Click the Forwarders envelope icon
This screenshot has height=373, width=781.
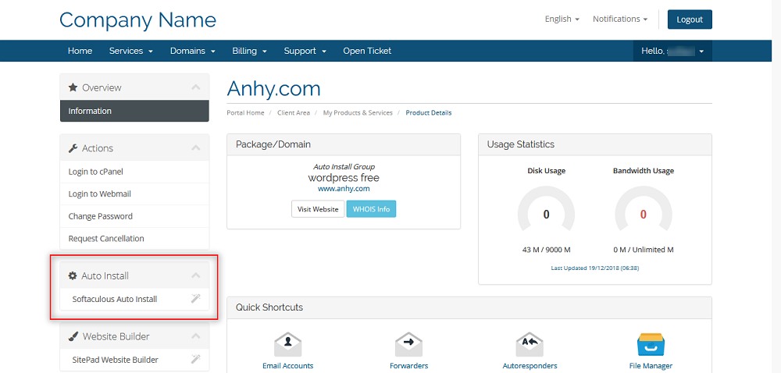coord(409,345)
